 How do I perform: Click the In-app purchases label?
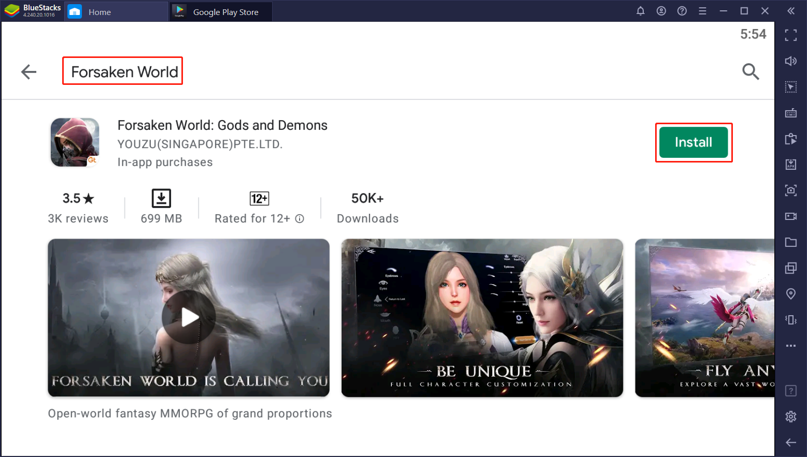coord(165,163)
